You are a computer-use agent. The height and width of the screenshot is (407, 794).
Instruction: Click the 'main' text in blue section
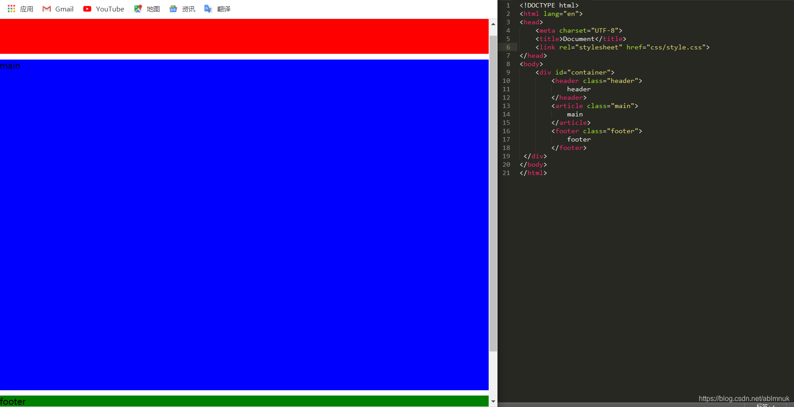(x=10, y=66)
